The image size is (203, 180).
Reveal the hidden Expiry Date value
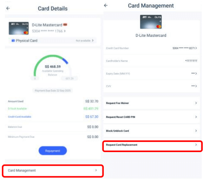[194, 73]
